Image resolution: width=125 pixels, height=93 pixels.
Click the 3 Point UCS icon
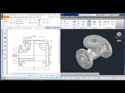tap(113, 23)
